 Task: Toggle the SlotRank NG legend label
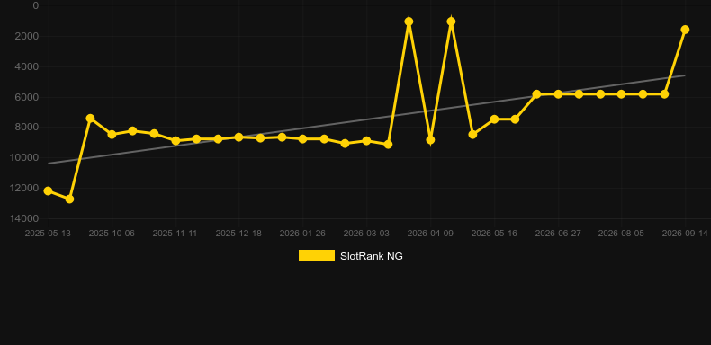point(372,256)
